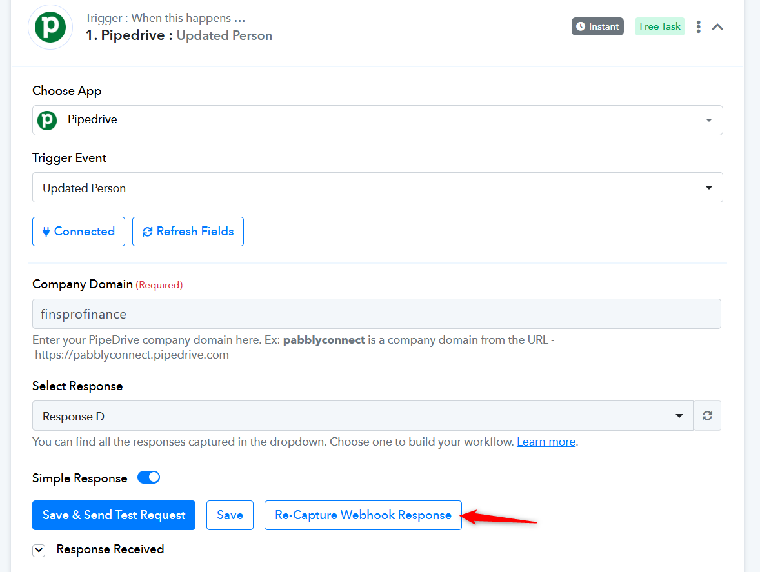
Task: Click the Re-Capture Webhook Response button
Action: pyautogui.click(x=363, y=515)
